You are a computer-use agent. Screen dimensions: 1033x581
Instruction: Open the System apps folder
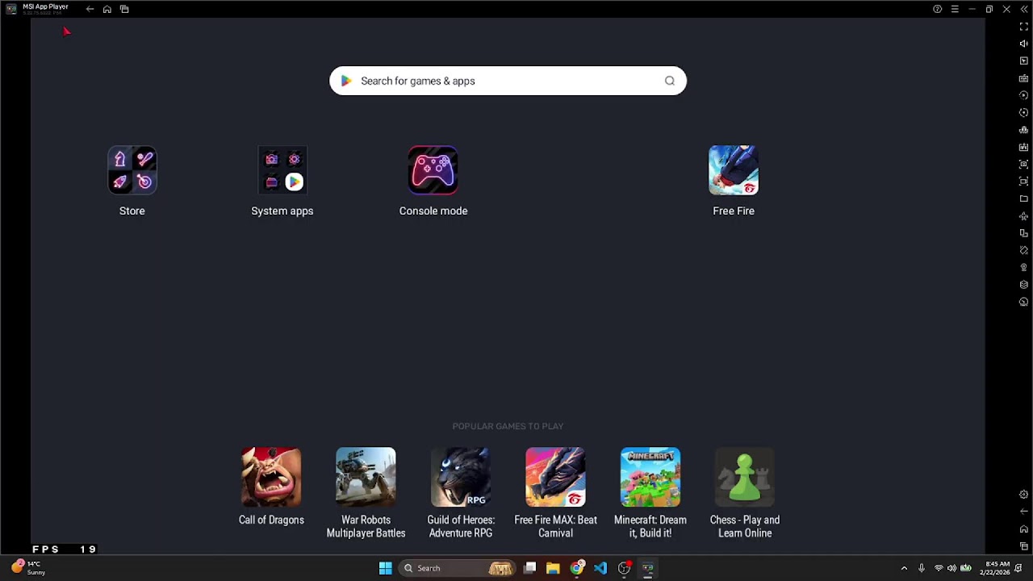coord(282,170)
